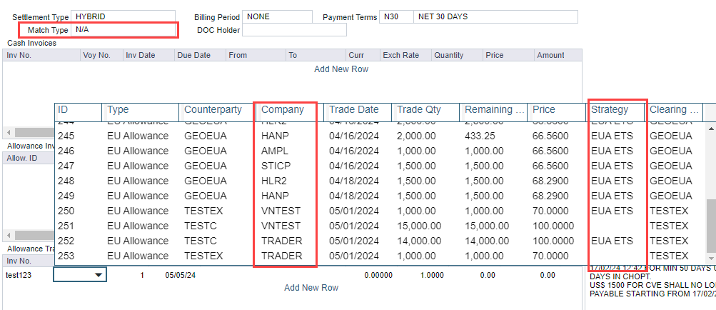Sort by the Company column header
The width and height of the screenshot is (716, 310).
pos(283,110)
